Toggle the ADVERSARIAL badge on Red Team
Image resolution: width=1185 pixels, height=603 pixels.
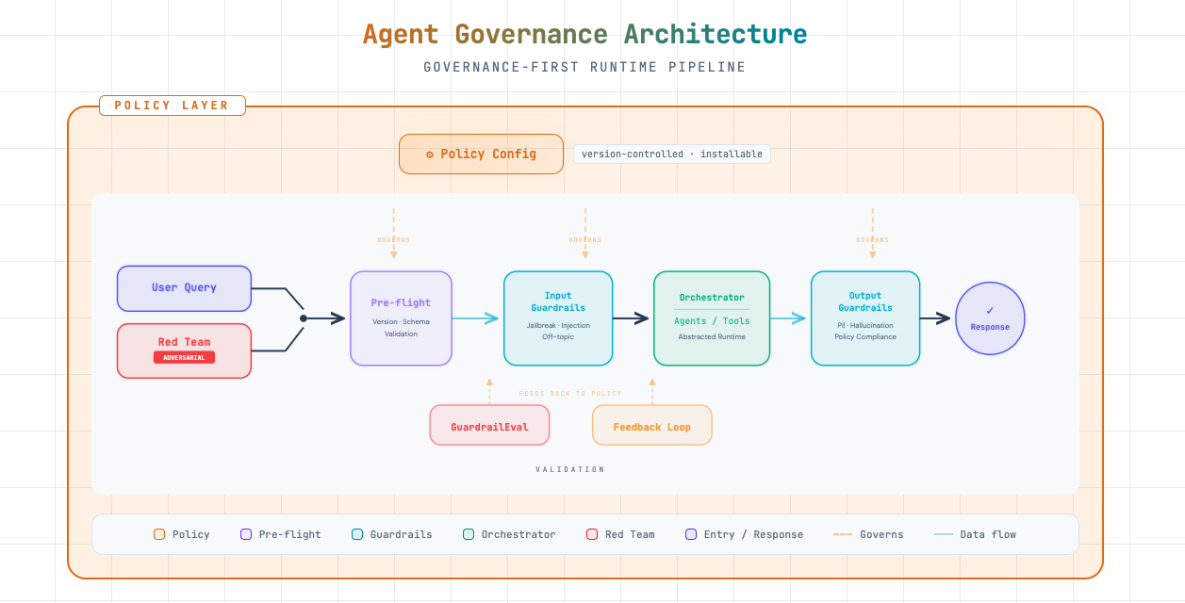[x=184, y=358]
